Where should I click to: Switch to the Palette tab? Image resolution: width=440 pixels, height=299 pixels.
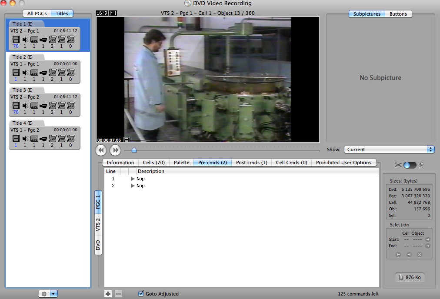[x=182, y=163]
